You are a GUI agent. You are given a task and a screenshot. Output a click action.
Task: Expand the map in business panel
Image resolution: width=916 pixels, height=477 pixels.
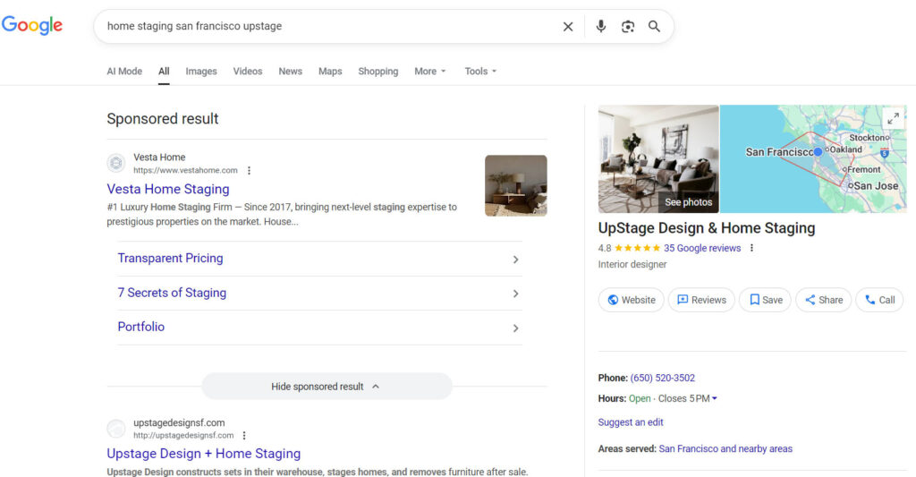[x=892, y=119]
